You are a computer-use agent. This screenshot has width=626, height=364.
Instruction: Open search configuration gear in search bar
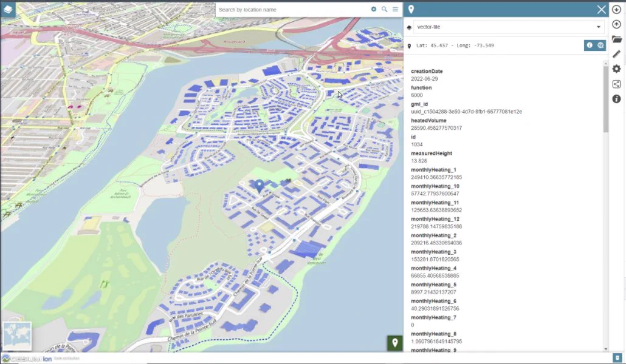point(374,9)
